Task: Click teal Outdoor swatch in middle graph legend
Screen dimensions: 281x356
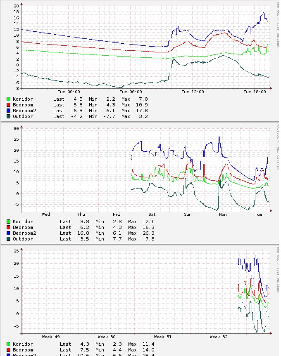Action: tap(9, 239)
